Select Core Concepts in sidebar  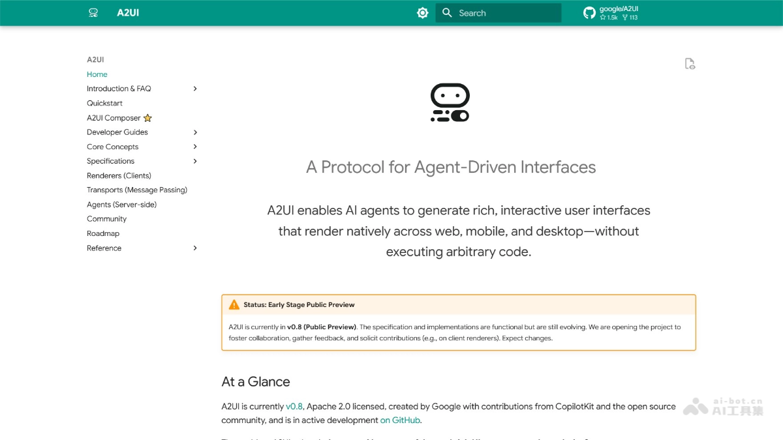112,146
